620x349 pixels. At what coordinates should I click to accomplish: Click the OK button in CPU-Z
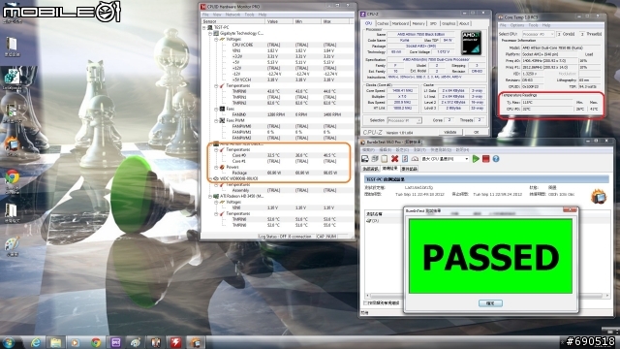pyautogui.click(x=476, y=132)
